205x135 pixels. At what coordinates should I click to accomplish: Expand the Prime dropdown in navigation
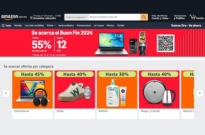(x=51, y=26)
